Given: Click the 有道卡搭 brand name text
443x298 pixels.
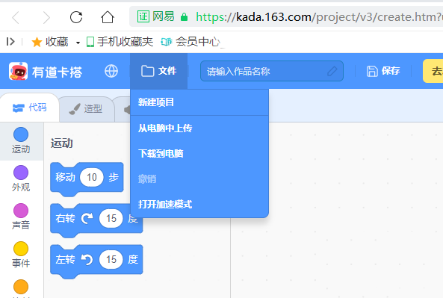Looking at the screenshot, I should 57,72.
